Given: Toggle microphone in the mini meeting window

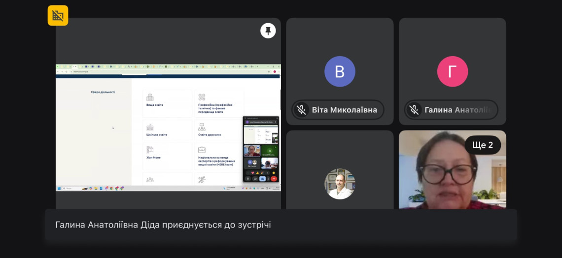Looking at the screenshot, I should coord(248,179).
